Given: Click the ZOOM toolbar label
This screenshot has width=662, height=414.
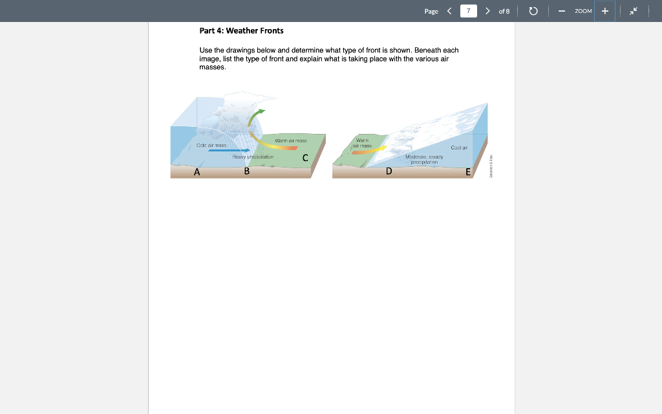Looking at the screenshot, I should click(x=582, y=10).
